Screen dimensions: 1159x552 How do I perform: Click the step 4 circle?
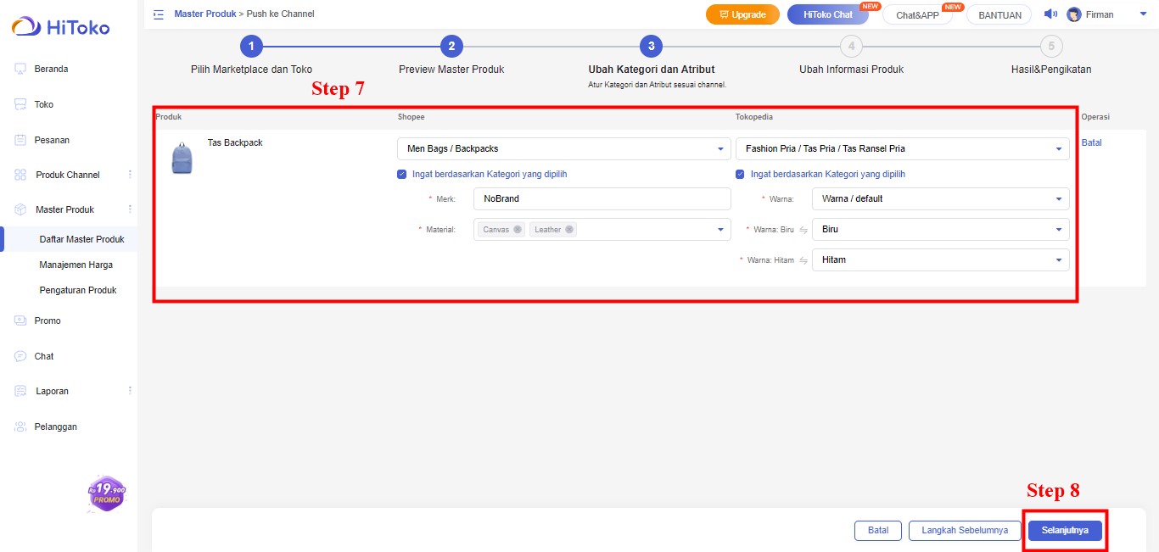pyautogui.click(x=851, y=47)
